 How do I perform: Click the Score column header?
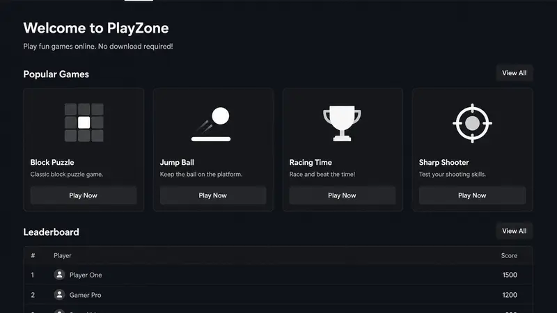[x=509, y=255]
